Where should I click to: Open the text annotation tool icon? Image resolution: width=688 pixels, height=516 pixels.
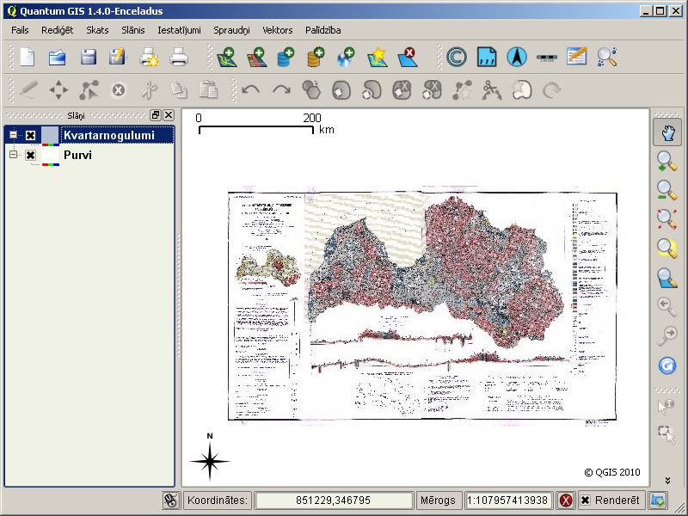576,57
